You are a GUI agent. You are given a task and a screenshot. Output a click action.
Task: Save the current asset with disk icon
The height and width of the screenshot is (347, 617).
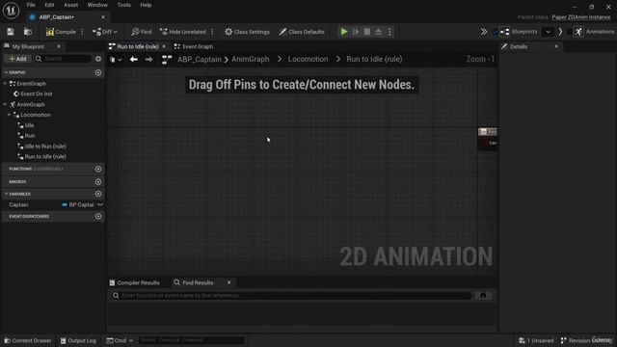11,32
